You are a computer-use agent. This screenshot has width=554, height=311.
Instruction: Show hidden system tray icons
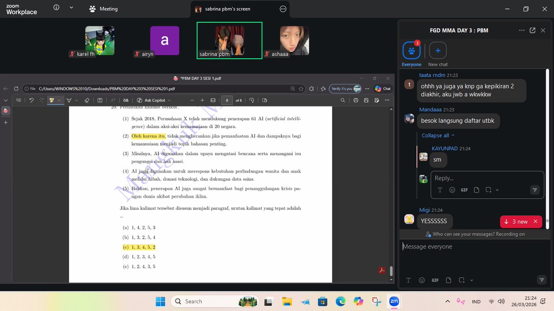pyautogui.click(x=447, y=301)
